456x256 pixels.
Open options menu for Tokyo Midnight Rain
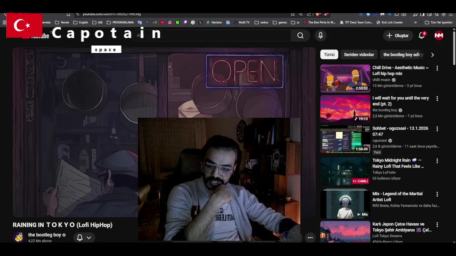tap(437, 161)
